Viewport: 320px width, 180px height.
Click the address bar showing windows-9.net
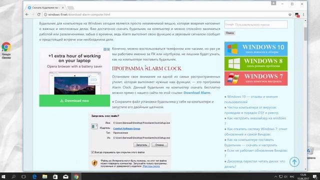(x=165, y=14)
